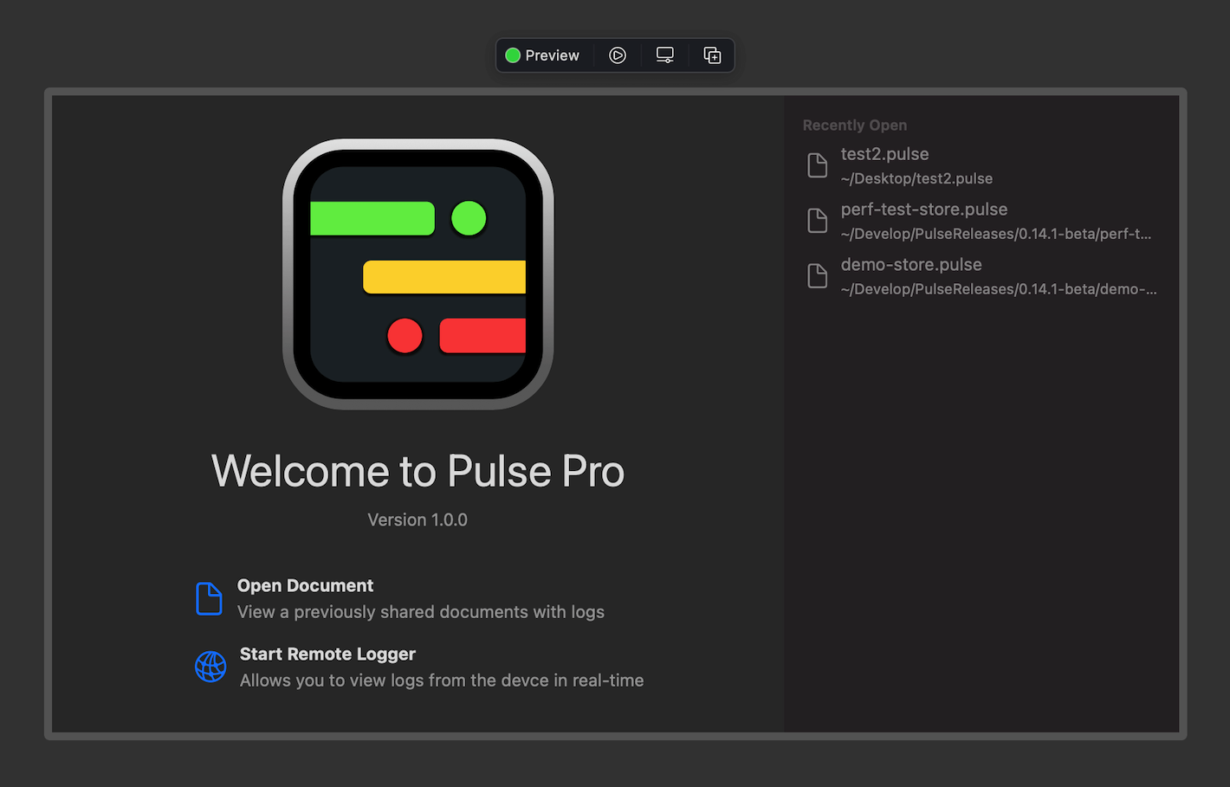The width and height of the screenshot is (1230, 787).
Task: Click the Start Remote Logger title
Action: pos(327,654)
